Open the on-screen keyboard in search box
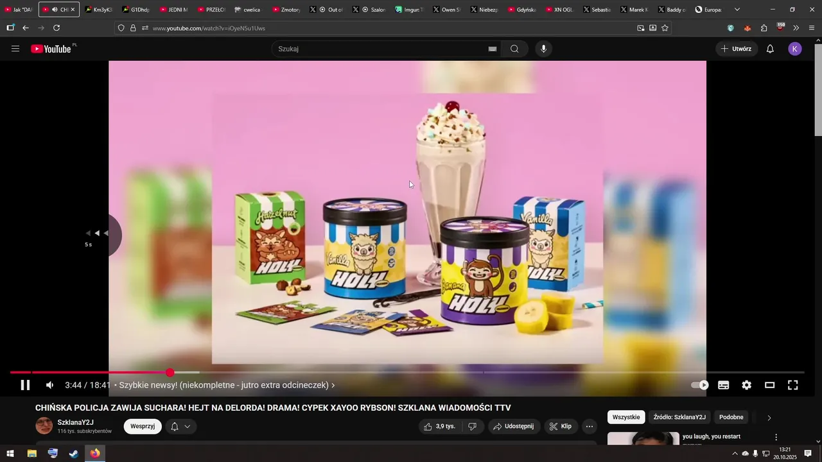Viewport: 822px width, 462px height. point(493,49)
